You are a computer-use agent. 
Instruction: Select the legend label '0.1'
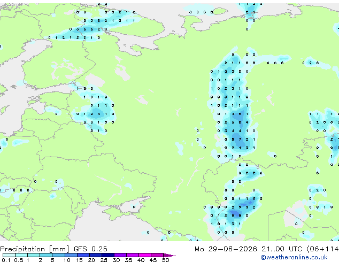pos(6,260)
